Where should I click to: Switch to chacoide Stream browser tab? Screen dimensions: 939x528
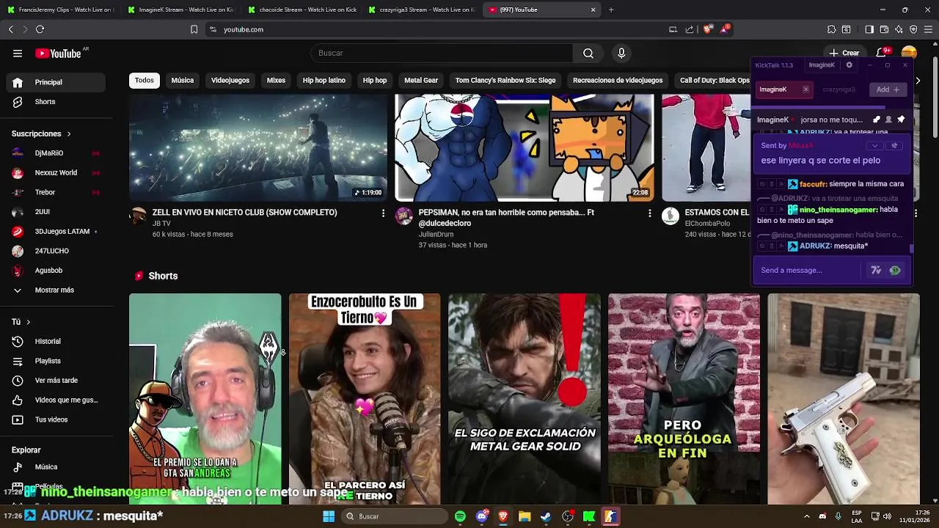pos(301,10)
